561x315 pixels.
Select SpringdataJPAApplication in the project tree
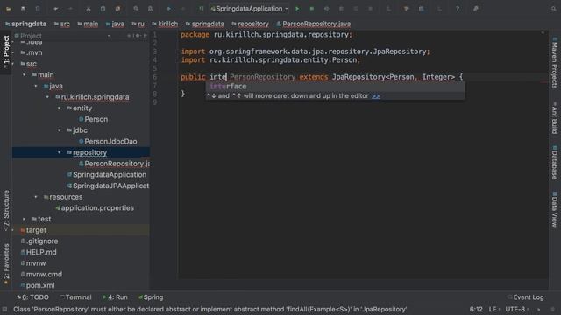111,185
